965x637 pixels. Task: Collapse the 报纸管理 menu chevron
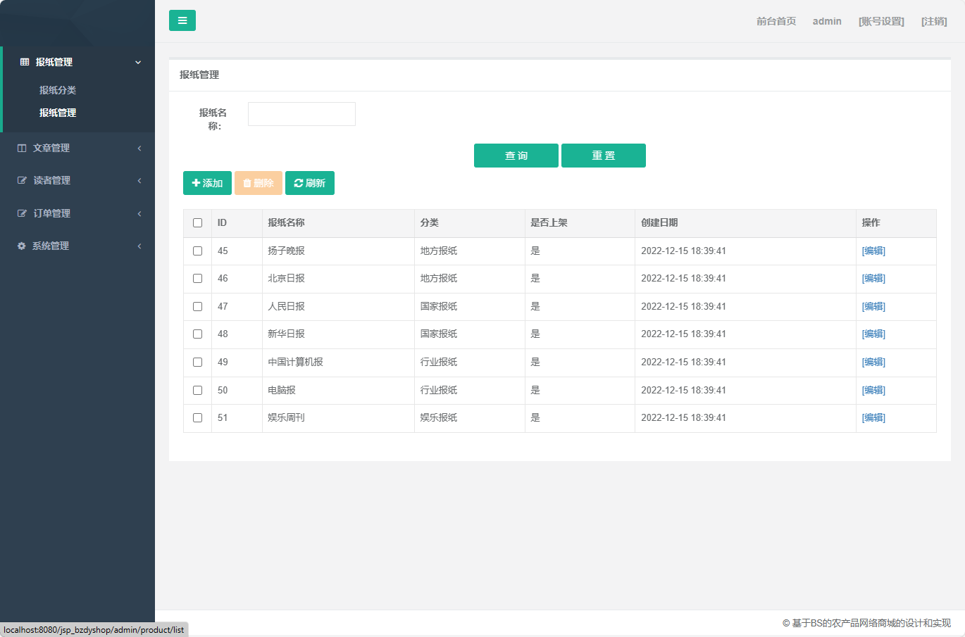click(138, 62)
